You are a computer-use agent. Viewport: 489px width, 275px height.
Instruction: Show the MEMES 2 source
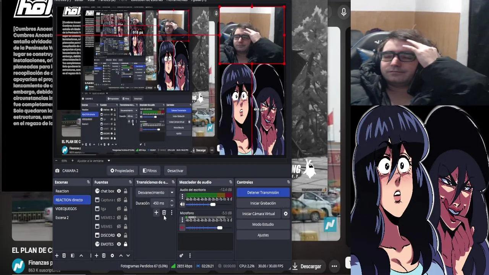click(x=119, y=217)
